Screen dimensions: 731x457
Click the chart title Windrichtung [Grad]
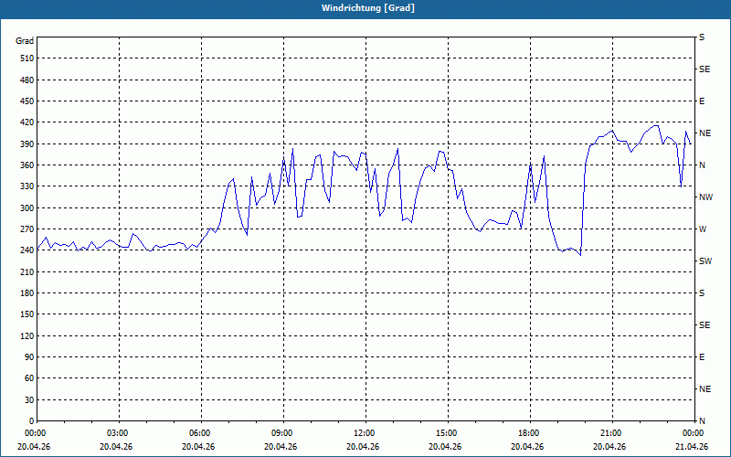point(368,8)
